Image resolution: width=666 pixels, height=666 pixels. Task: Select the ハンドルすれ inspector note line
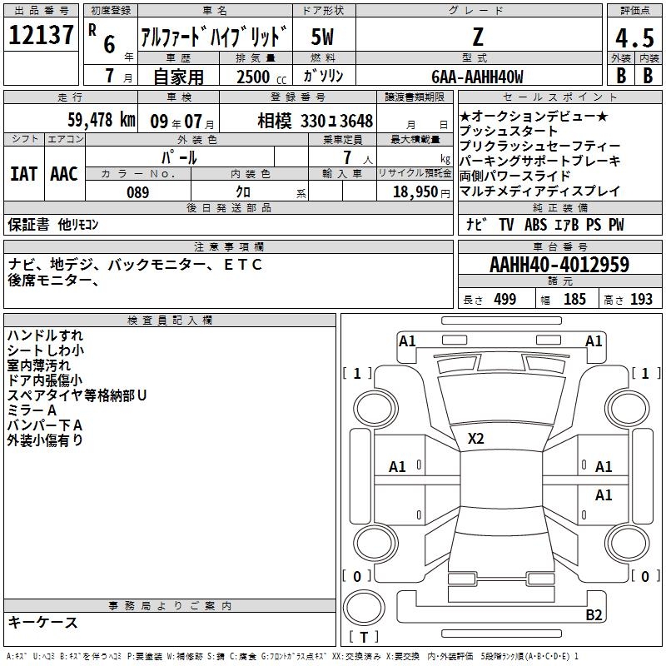45,335
